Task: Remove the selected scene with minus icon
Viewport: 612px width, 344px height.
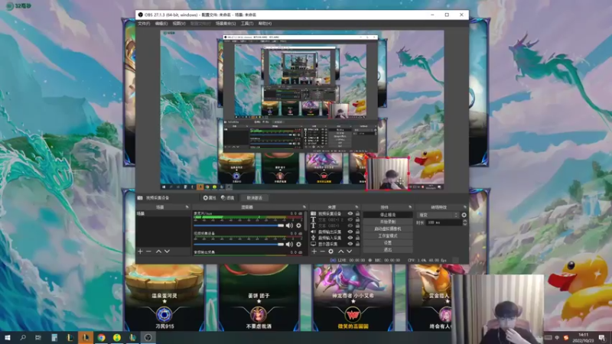Action: [x=148, y=252]
